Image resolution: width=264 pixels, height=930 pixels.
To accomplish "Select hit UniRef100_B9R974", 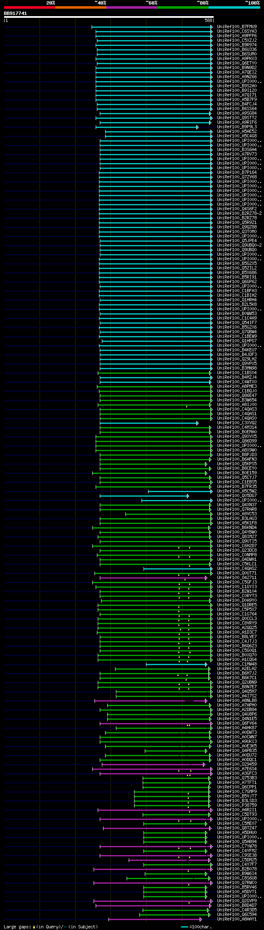I will click(237, 45).
